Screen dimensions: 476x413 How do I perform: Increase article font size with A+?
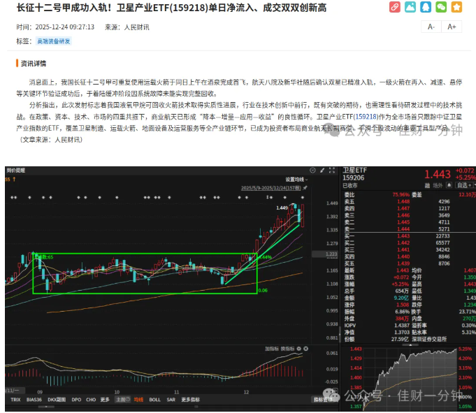tap(452, 27)
